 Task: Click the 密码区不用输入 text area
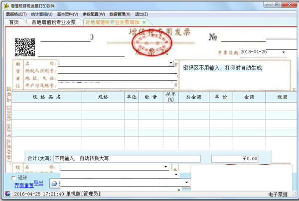click(x=222, y=68)
